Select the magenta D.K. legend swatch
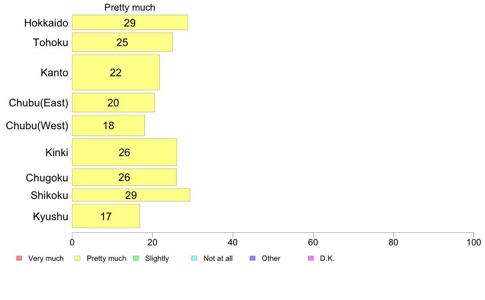 tap(311, 258)
